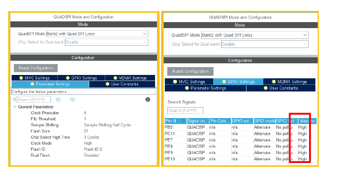
Task: Select the Flash Size value 27
Action: tap(86, 131)
